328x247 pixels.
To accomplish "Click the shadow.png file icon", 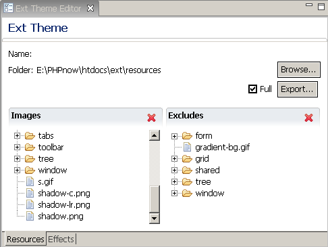I will (x=30, y=216).
